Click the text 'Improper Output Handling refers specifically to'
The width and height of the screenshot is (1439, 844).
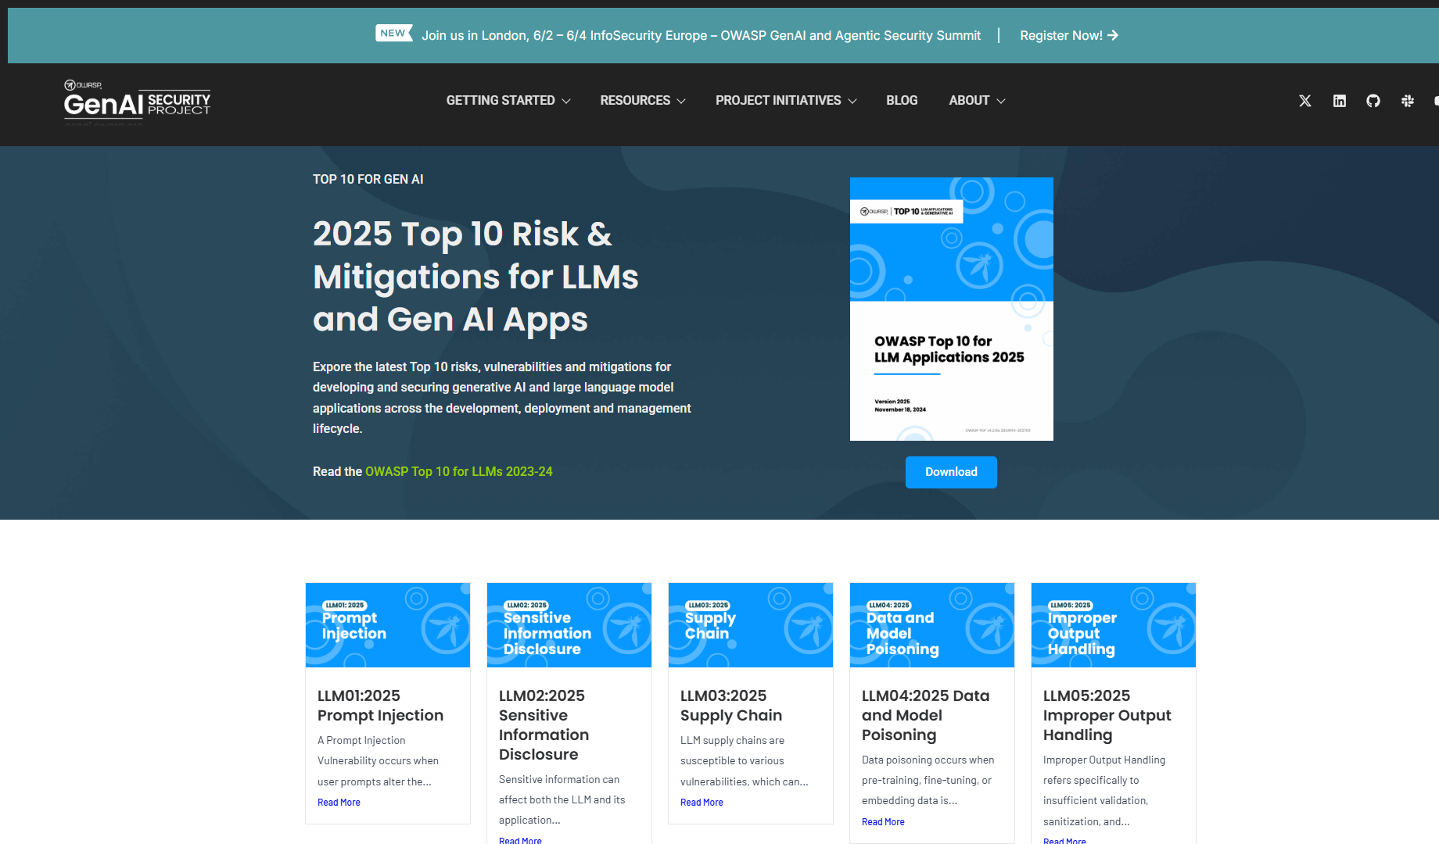pos(1104,770)
